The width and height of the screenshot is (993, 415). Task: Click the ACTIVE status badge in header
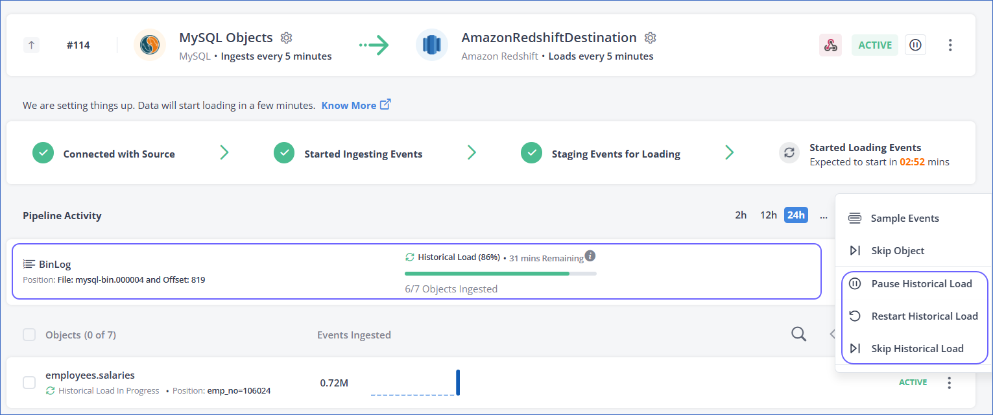point(875,45)
